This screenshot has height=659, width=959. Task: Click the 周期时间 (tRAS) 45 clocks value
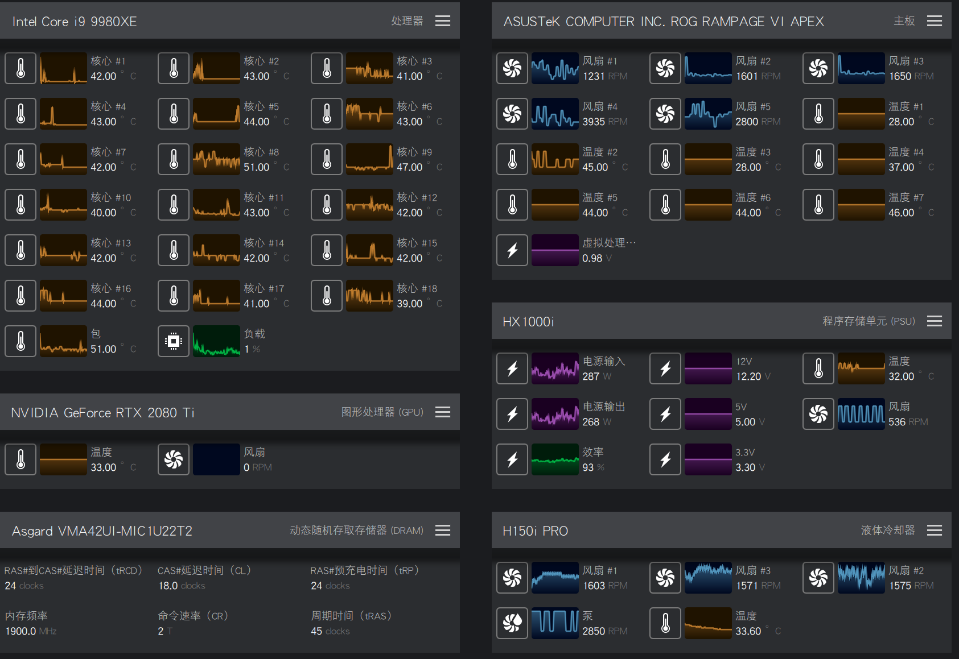tap(330, 631)
